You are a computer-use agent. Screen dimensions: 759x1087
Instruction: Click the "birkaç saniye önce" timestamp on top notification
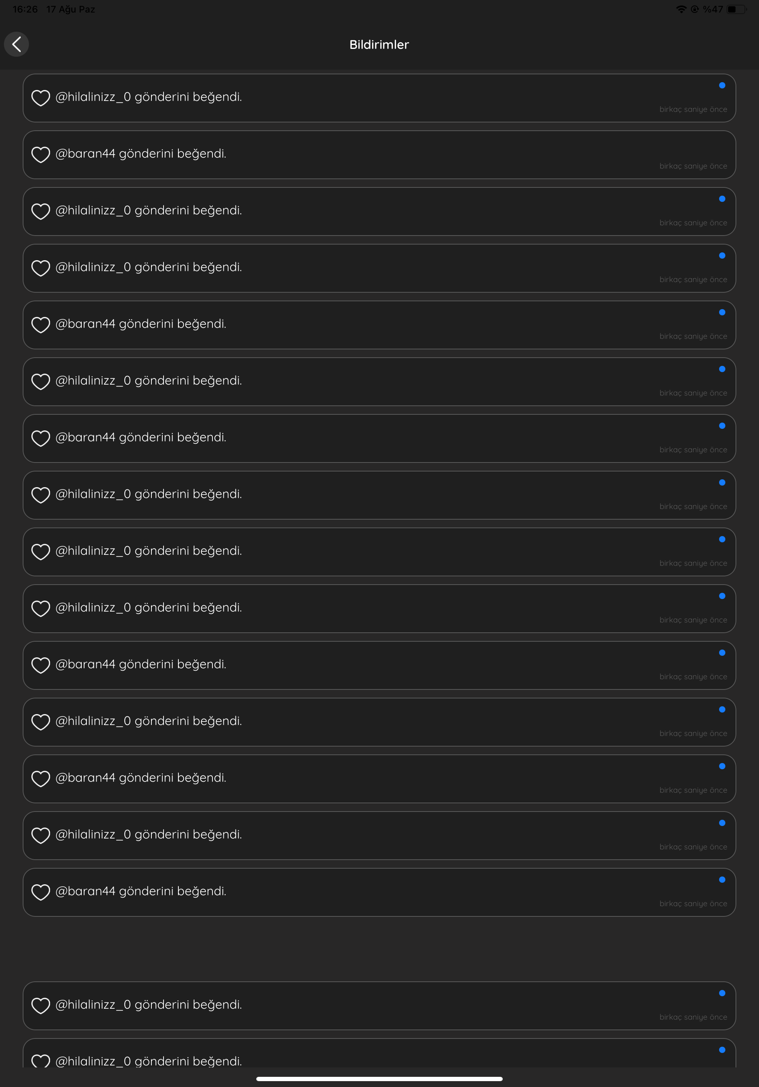coord(693,109)
